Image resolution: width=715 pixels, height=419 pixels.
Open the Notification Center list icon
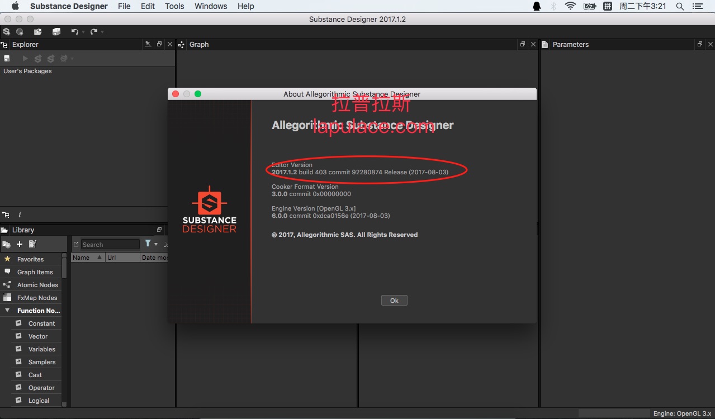coord(697,6)
